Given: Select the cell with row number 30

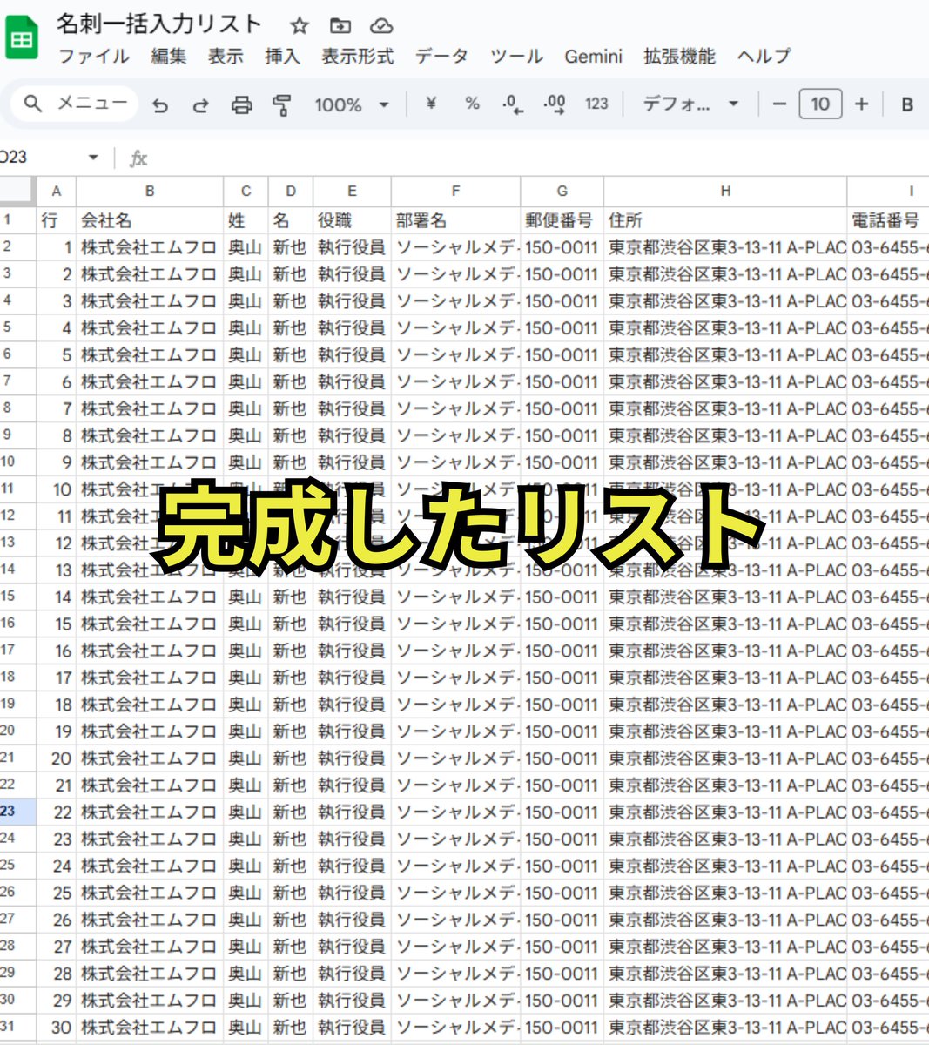Looking at the screenshot, I should click(57, 1027).
